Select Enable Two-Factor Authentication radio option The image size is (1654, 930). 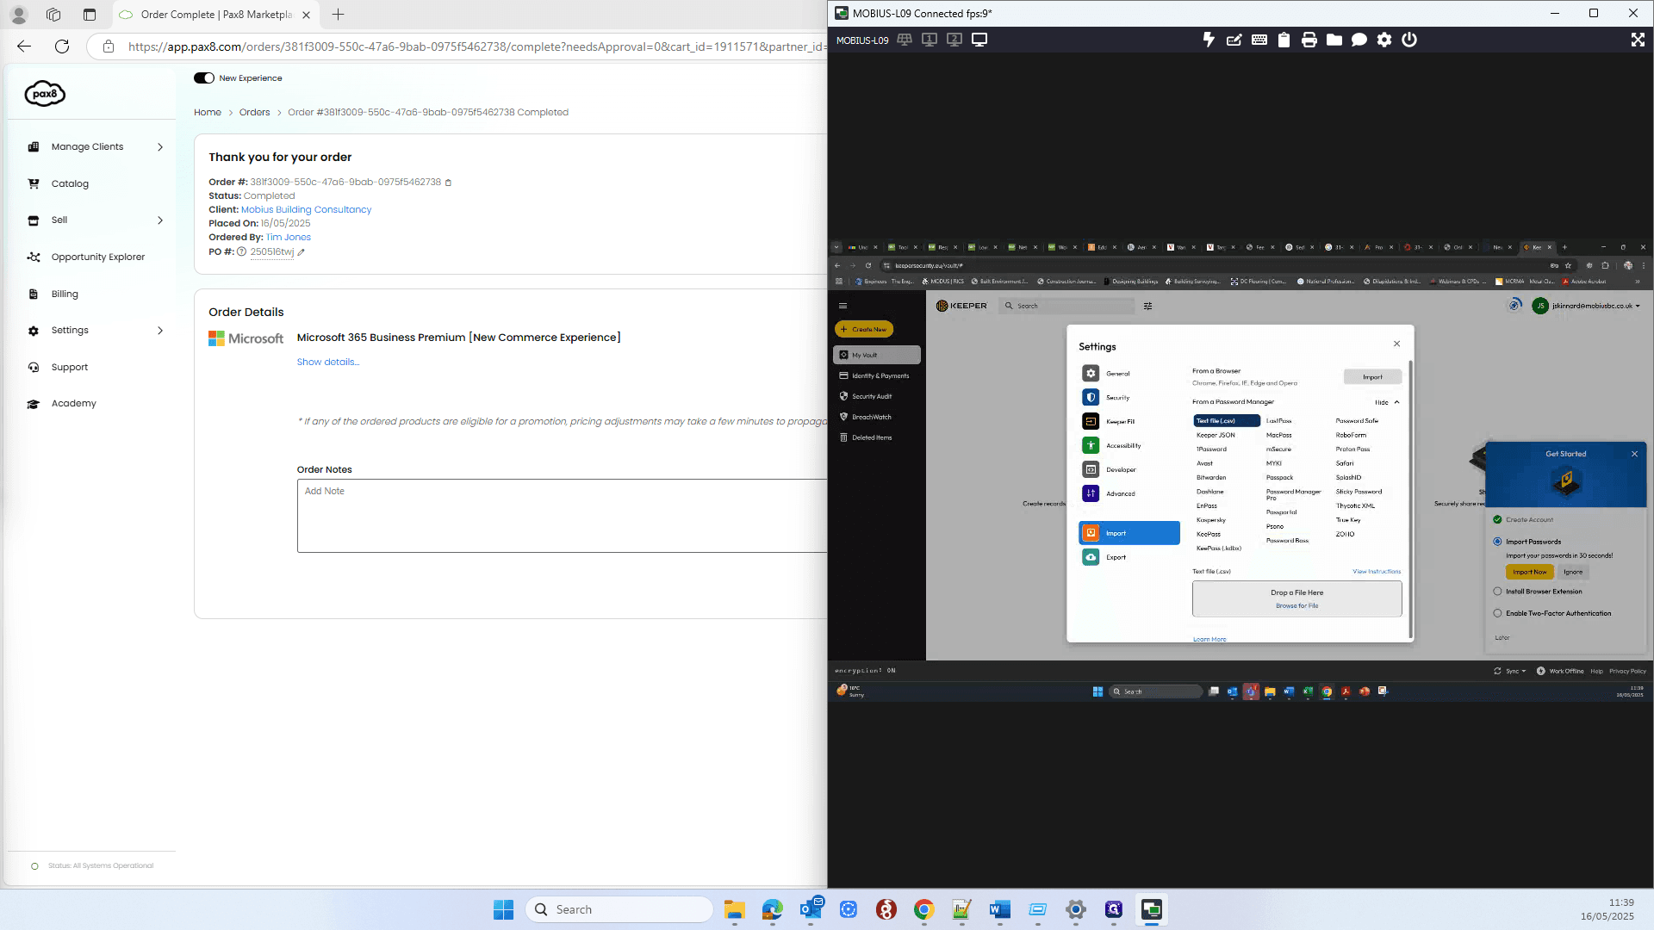1497,613
